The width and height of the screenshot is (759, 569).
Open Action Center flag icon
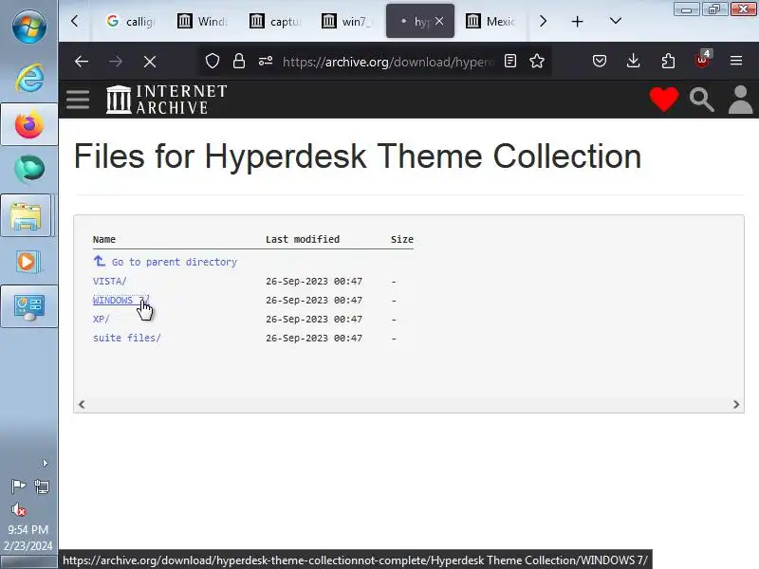tap(18, 486)
